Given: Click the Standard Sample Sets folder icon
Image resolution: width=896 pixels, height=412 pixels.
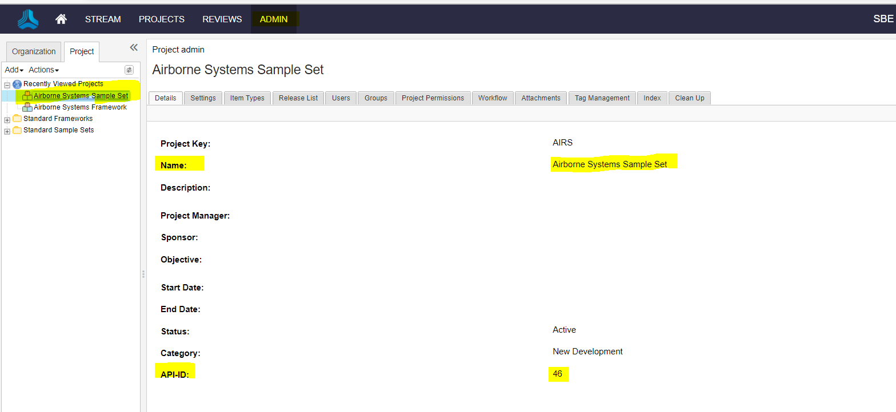Looking at the screenshot, I should click(x=17, y=130).
